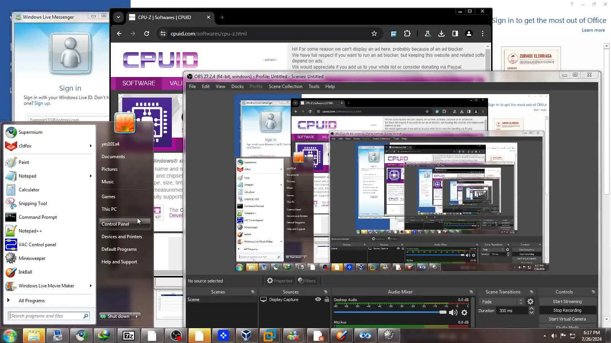Screen dimensions: 611x343
Task: Click Start Virtual Camera button
Action: tap(567, 319)
